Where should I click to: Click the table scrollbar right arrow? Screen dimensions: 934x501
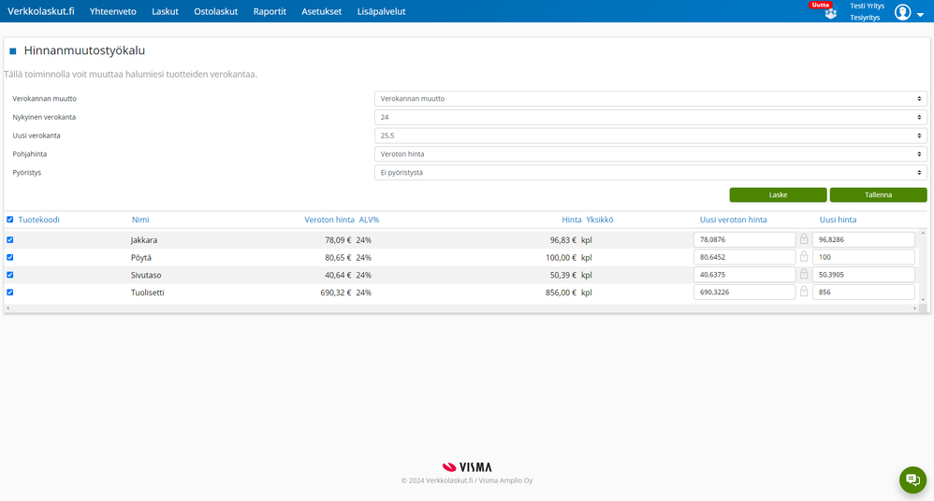pyautogui.click(x=915, y=308)
